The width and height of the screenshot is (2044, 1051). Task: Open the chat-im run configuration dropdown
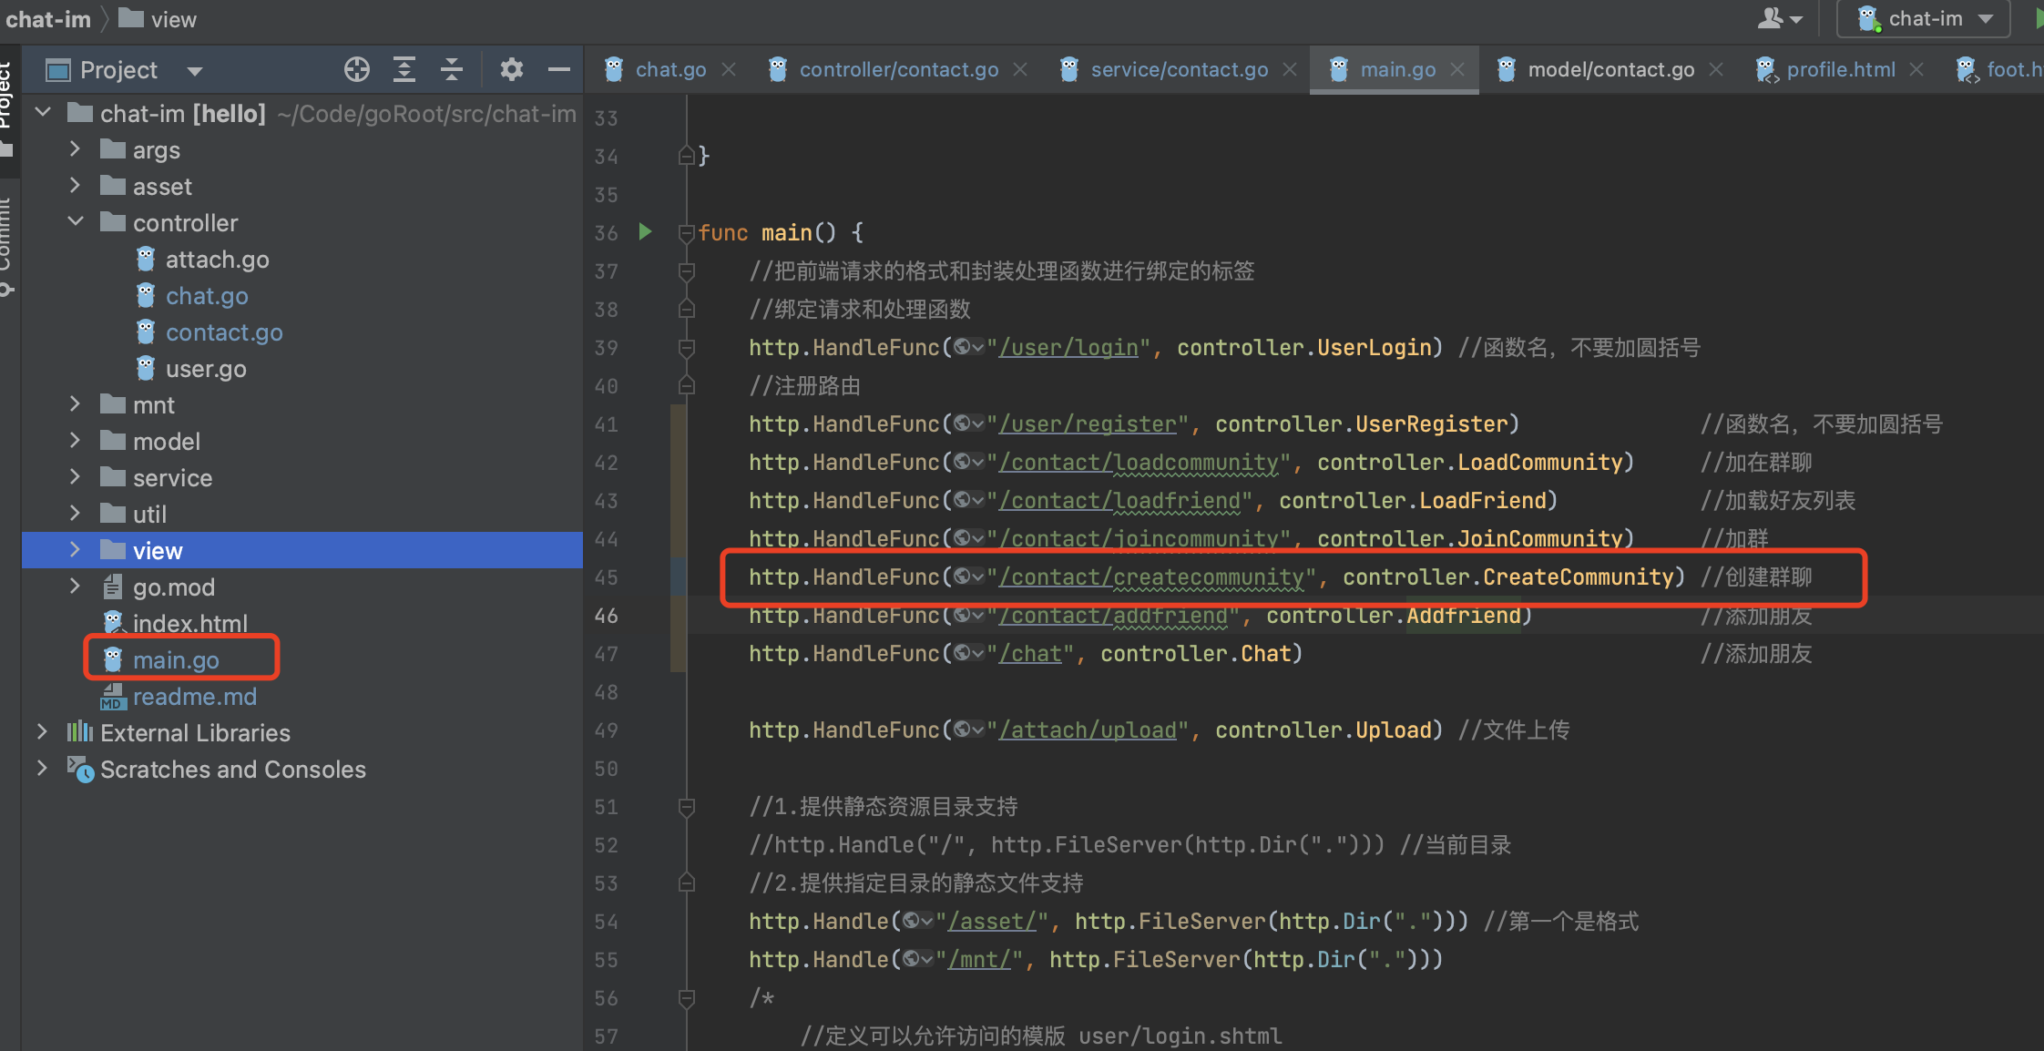point(1922,18)
